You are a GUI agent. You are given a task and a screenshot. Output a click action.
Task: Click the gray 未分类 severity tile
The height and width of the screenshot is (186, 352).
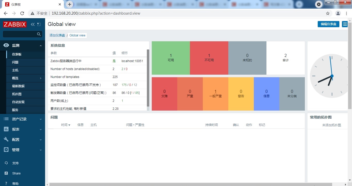[292, 94]
